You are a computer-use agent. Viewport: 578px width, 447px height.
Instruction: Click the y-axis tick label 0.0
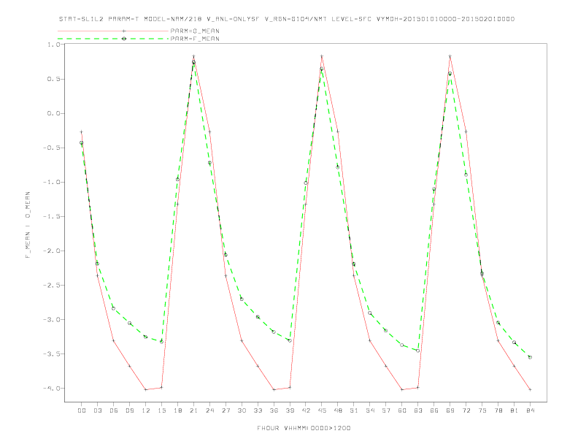(x=53, y=113)
